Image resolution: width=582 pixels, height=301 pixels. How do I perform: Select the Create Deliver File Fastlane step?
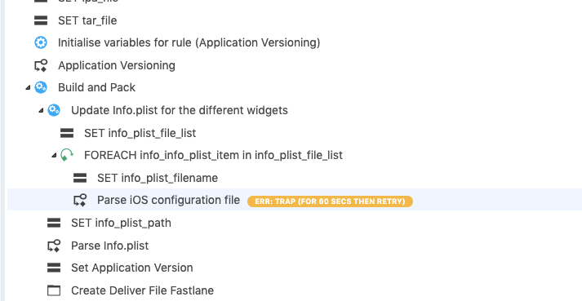(x=143, y=290)
